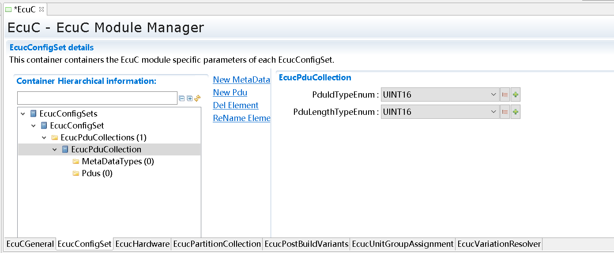Click the expand all tree icon
Viewport: 614px width, 253px height.
click(190, 98)
